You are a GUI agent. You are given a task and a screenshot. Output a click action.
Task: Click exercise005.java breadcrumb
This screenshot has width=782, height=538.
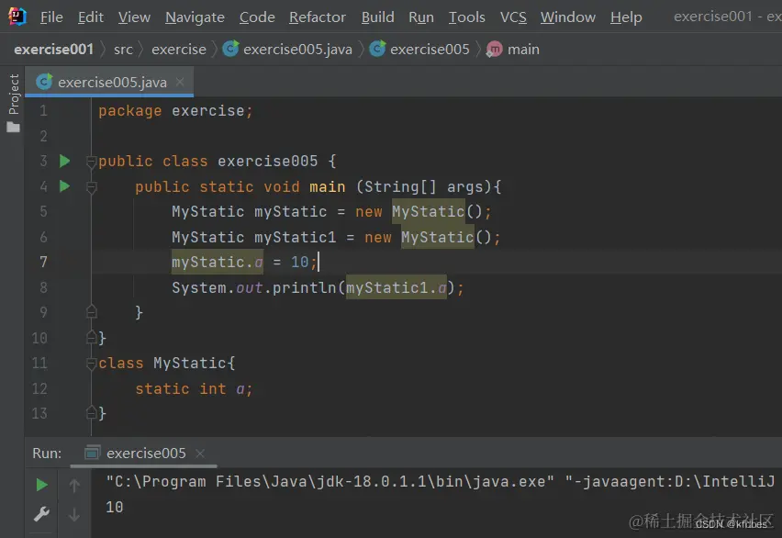(297, 49)
